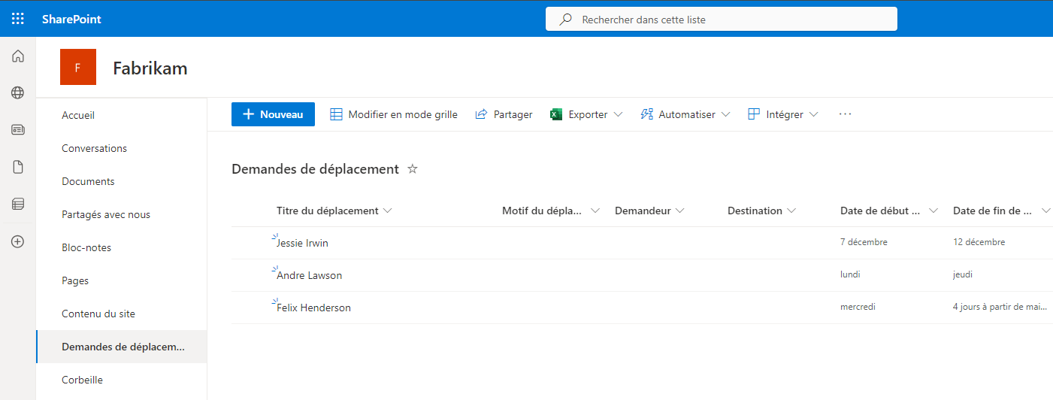Click the mercredi start date cell
Image resolution: width=1053 pixels, height=400 pixels.
[x=858, y=307]
